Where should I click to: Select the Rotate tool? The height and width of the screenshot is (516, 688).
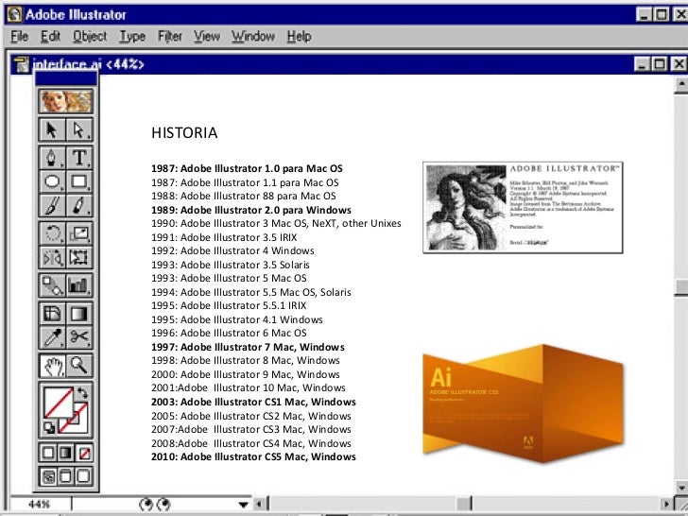pyautogui.click(x=52, y=233)
